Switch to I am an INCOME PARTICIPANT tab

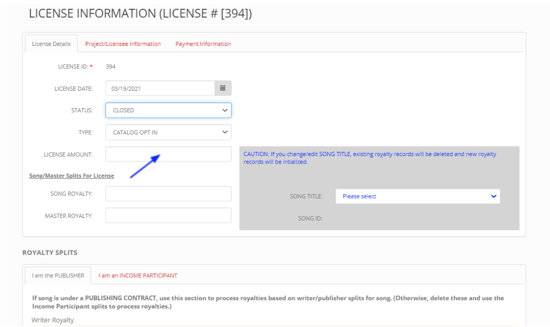138,275
